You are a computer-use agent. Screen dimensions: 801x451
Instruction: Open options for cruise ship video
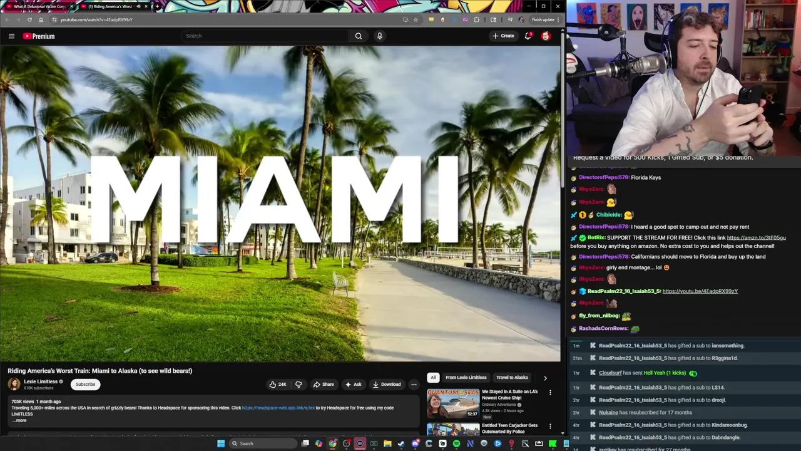(550, 393)
